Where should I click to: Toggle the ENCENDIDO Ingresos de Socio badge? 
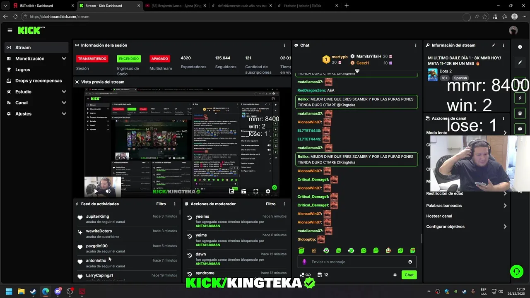128,59
